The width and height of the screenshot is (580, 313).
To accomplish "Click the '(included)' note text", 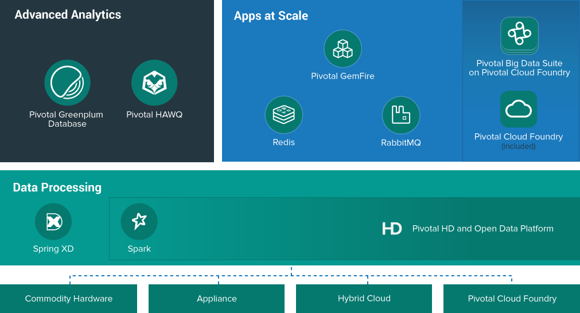I will click(519, 146).
